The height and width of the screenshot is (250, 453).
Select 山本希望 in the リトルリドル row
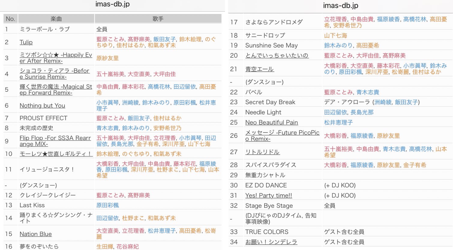(385, 152)
